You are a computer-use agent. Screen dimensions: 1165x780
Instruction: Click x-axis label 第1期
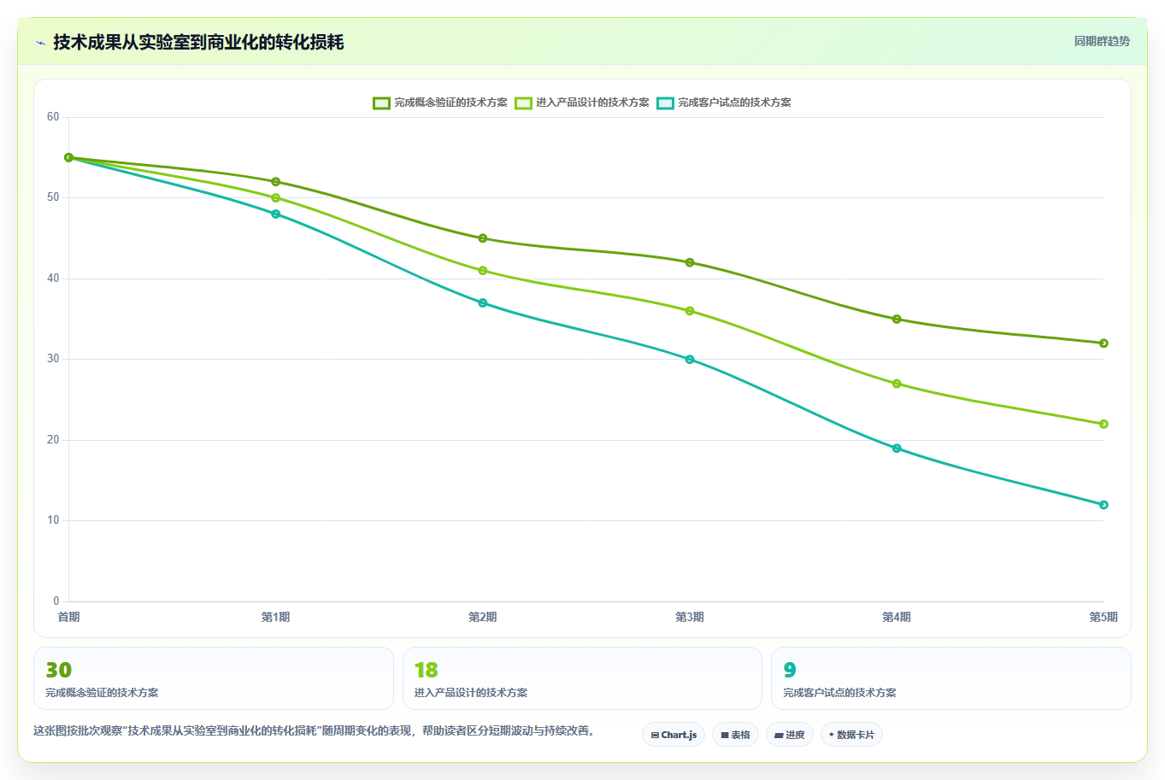point(275,617)
